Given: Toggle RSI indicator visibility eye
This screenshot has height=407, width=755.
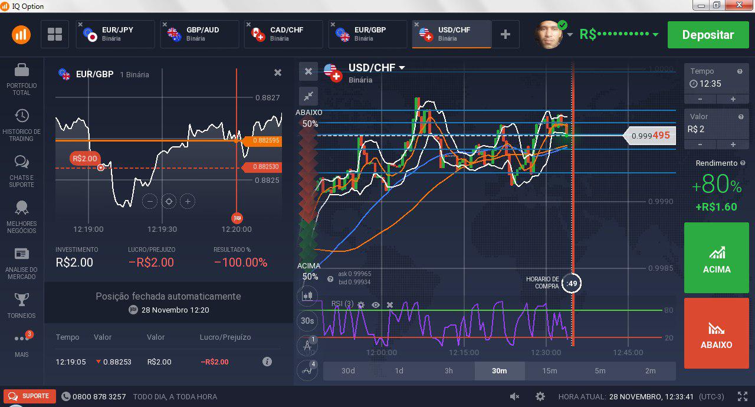Looking at the screenshot, I should (x=376, y=305).
